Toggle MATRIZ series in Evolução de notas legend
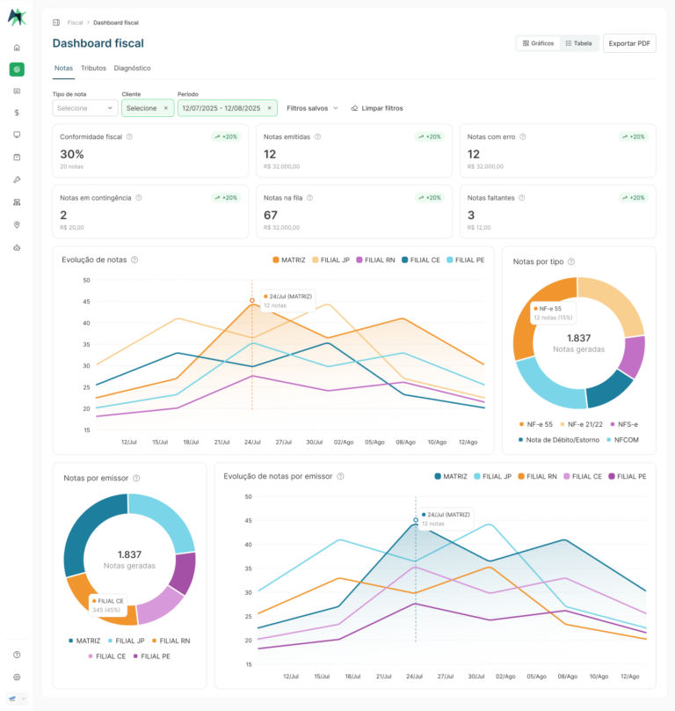This screenshot has height=711, width=675. point(289,260)
